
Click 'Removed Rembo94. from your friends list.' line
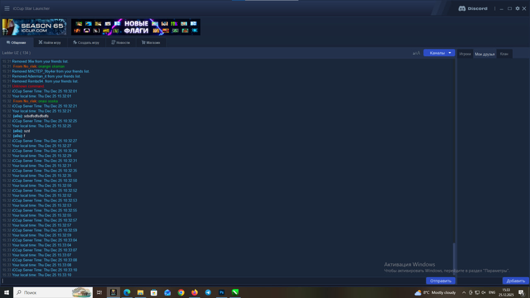45,81
